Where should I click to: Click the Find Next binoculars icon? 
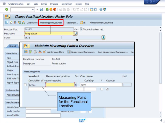click(68, 9)
